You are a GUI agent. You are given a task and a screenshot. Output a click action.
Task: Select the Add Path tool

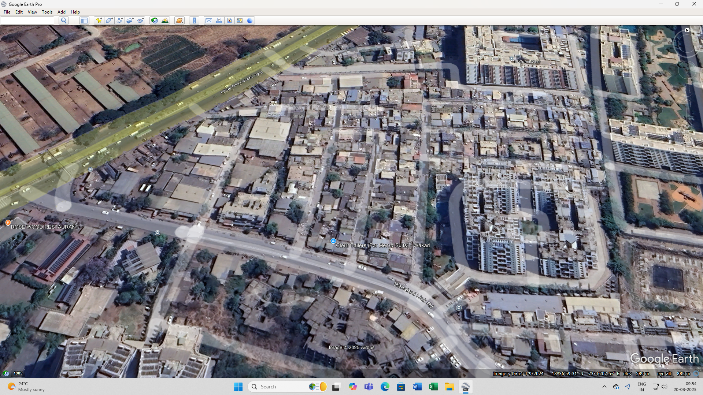coord(119,21)
